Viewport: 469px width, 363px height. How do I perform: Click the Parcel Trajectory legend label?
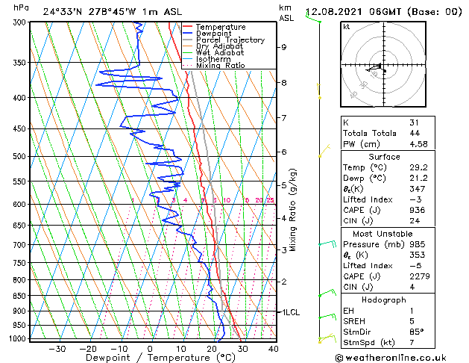tap(230, 40)
